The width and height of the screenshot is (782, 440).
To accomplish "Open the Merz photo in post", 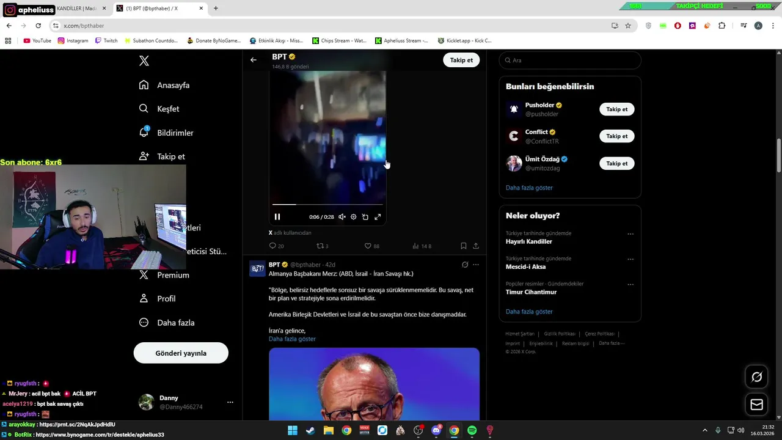I will coord(374,384).
